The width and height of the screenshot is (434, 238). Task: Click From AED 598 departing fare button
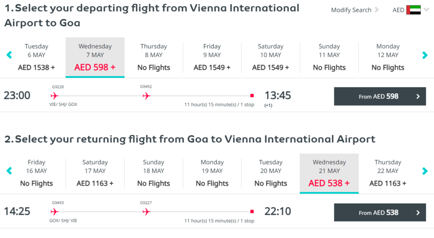380,96
